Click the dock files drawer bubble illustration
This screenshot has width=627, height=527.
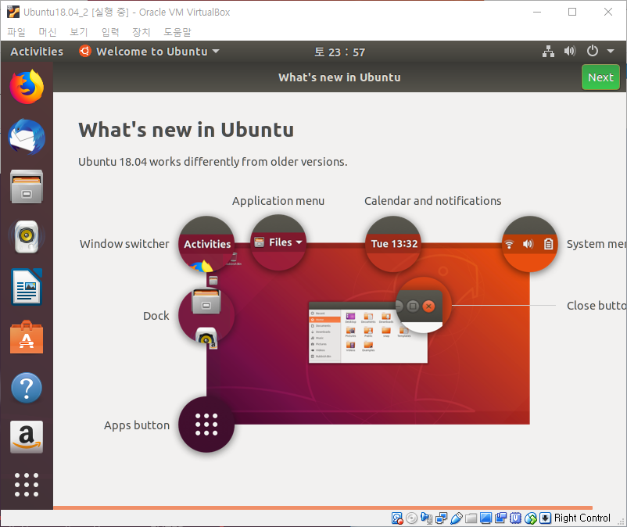click(206, 316)
